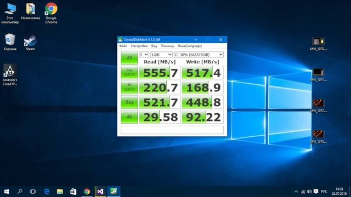
Task: Show hidden tray icons chevron
Action: [x=296, y=192]
